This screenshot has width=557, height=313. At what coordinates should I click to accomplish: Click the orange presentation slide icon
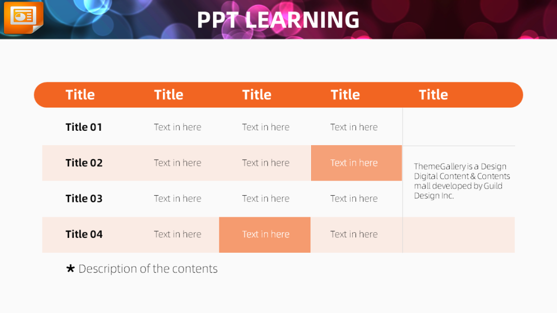(x=23, y=17)
